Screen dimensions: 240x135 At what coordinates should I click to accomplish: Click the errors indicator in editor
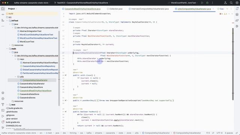point(221,14)
